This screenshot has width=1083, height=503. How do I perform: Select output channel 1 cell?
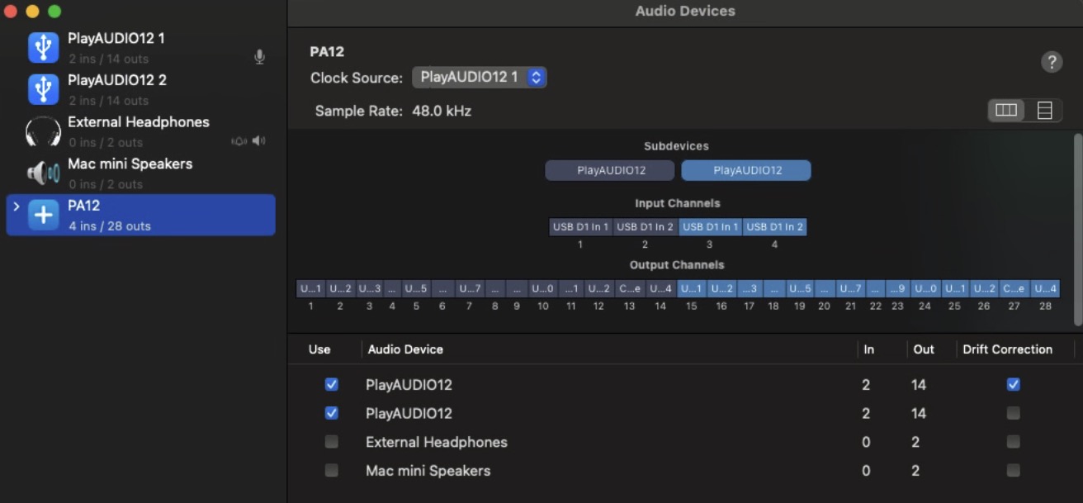(x=310, y=288)
